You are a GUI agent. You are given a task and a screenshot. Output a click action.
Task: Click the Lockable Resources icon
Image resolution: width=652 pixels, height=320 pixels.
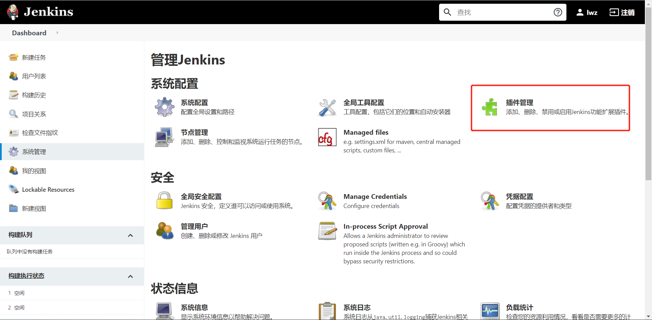pos(14,189)
